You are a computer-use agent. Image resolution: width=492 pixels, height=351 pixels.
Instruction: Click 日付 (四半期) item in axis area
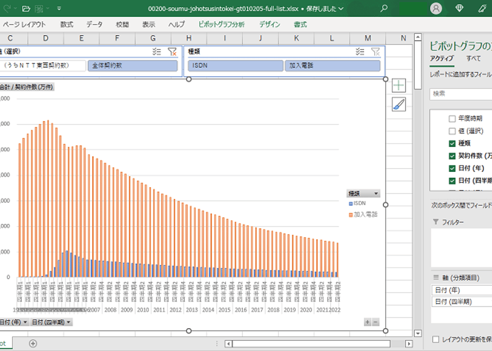tap(462, 302)
